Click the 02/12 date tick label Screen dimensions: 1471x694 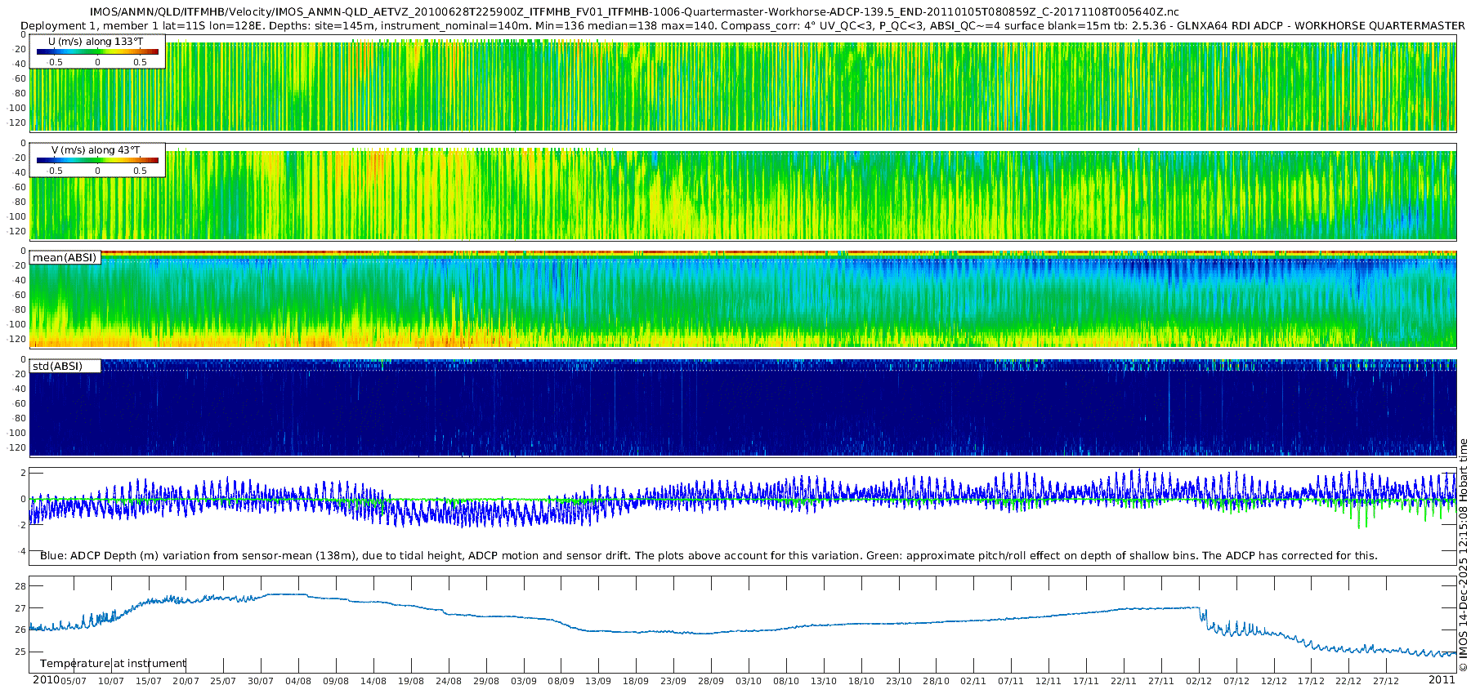(x=1199, y=681)
